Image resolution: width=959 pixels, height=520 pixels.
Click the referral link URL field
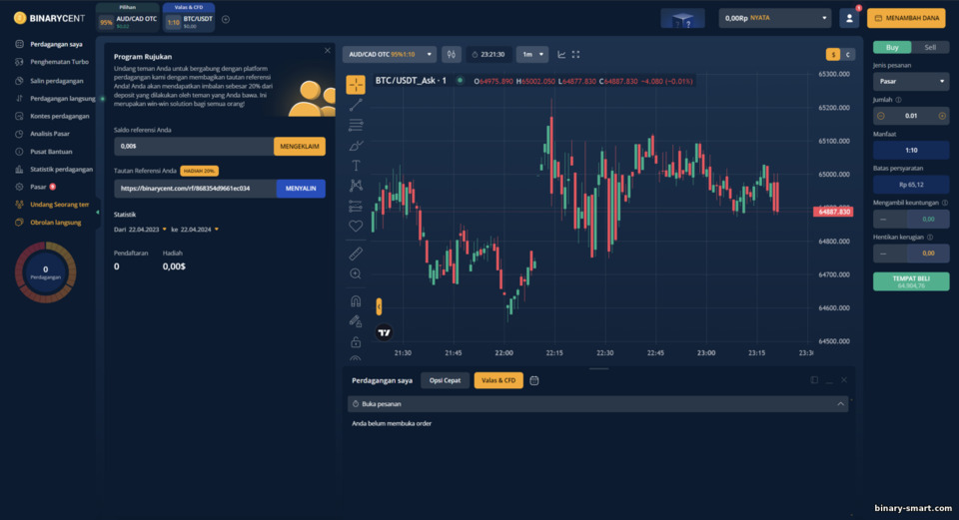click(x=195, y=189)
